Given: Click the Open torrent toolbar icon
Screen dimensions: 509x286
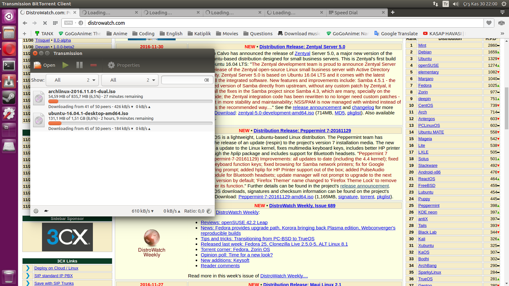Looking at the screenshot, I should click(x=44, y=65).
